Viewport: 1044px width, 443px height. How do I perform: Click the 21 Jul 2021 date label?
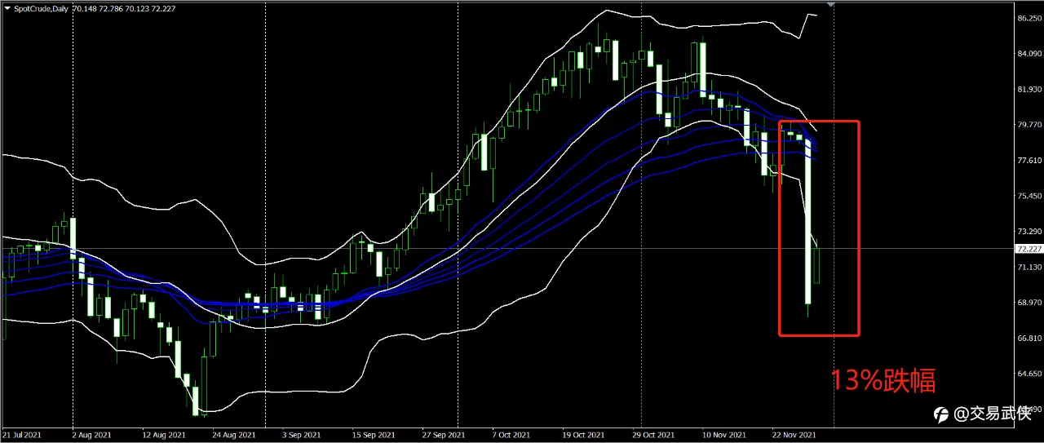coord(23,435)
